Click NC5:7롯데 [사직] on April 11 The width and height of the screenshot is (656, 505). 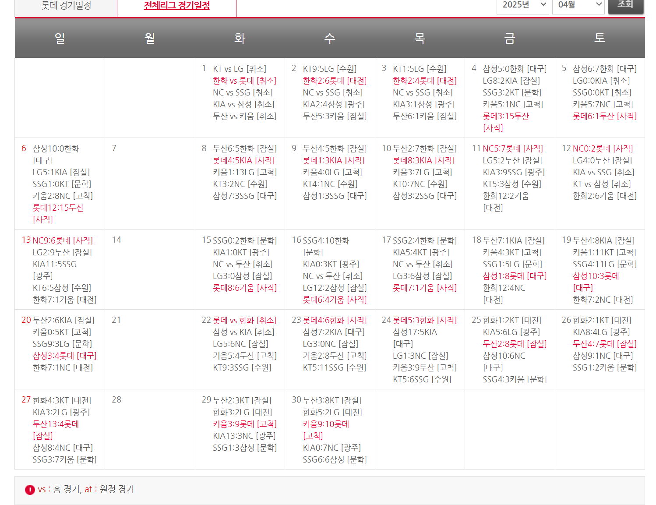[513, 148]
